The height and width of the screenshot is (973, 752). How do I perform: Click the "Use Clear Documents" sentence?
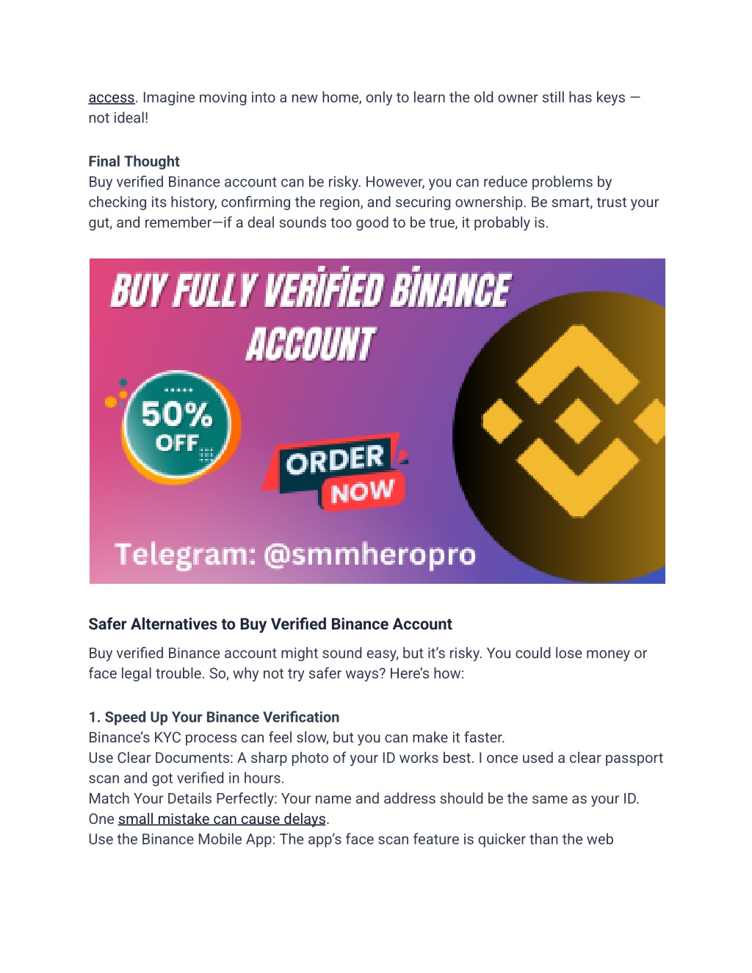[x=376, y=768]
